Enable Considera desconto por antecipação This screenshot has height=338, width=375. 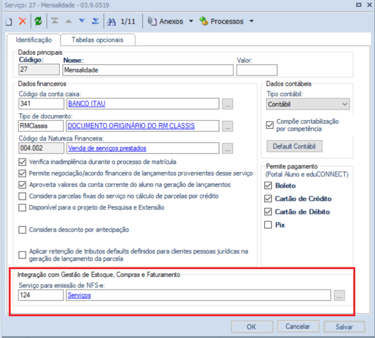[x=22, y=230]
